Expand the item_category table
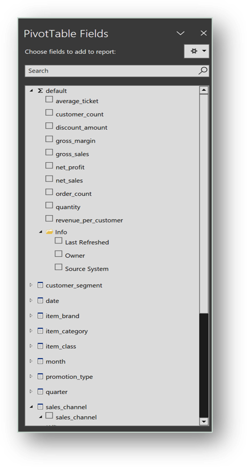 click(31, 330)
